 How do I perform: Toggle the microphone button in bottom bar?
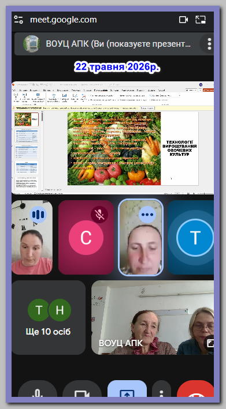pos(38,389)
